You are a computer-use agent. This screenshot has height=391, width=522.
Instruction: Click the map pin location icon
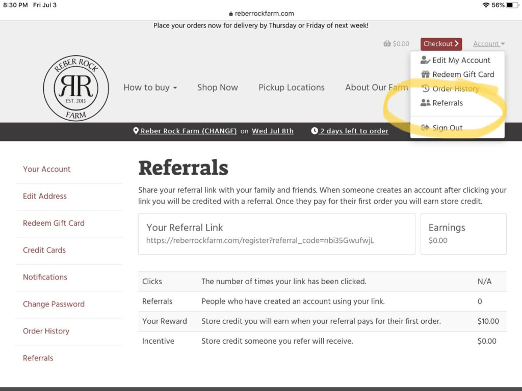(x=136, y=131)
